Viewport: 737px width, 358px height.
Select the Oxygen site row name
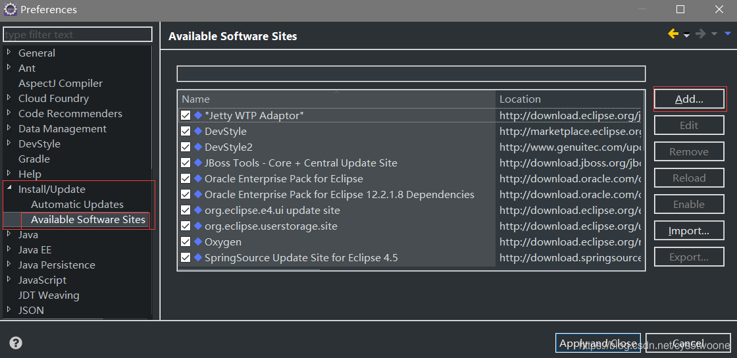223,242
